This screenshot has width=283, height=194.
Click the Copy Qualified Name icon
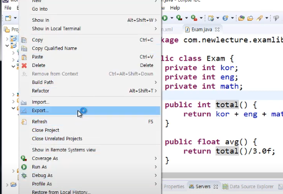coord(24,48)
